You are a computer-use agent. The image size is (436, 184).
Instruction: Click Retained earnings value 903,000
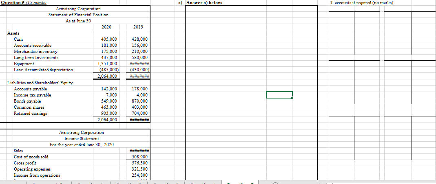tap(109, 114)
